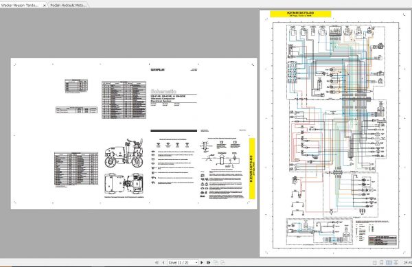This screenshot has height=267, width=412.
Task: Click the cover page with the compactor drawing
Action: click(134, 133)
